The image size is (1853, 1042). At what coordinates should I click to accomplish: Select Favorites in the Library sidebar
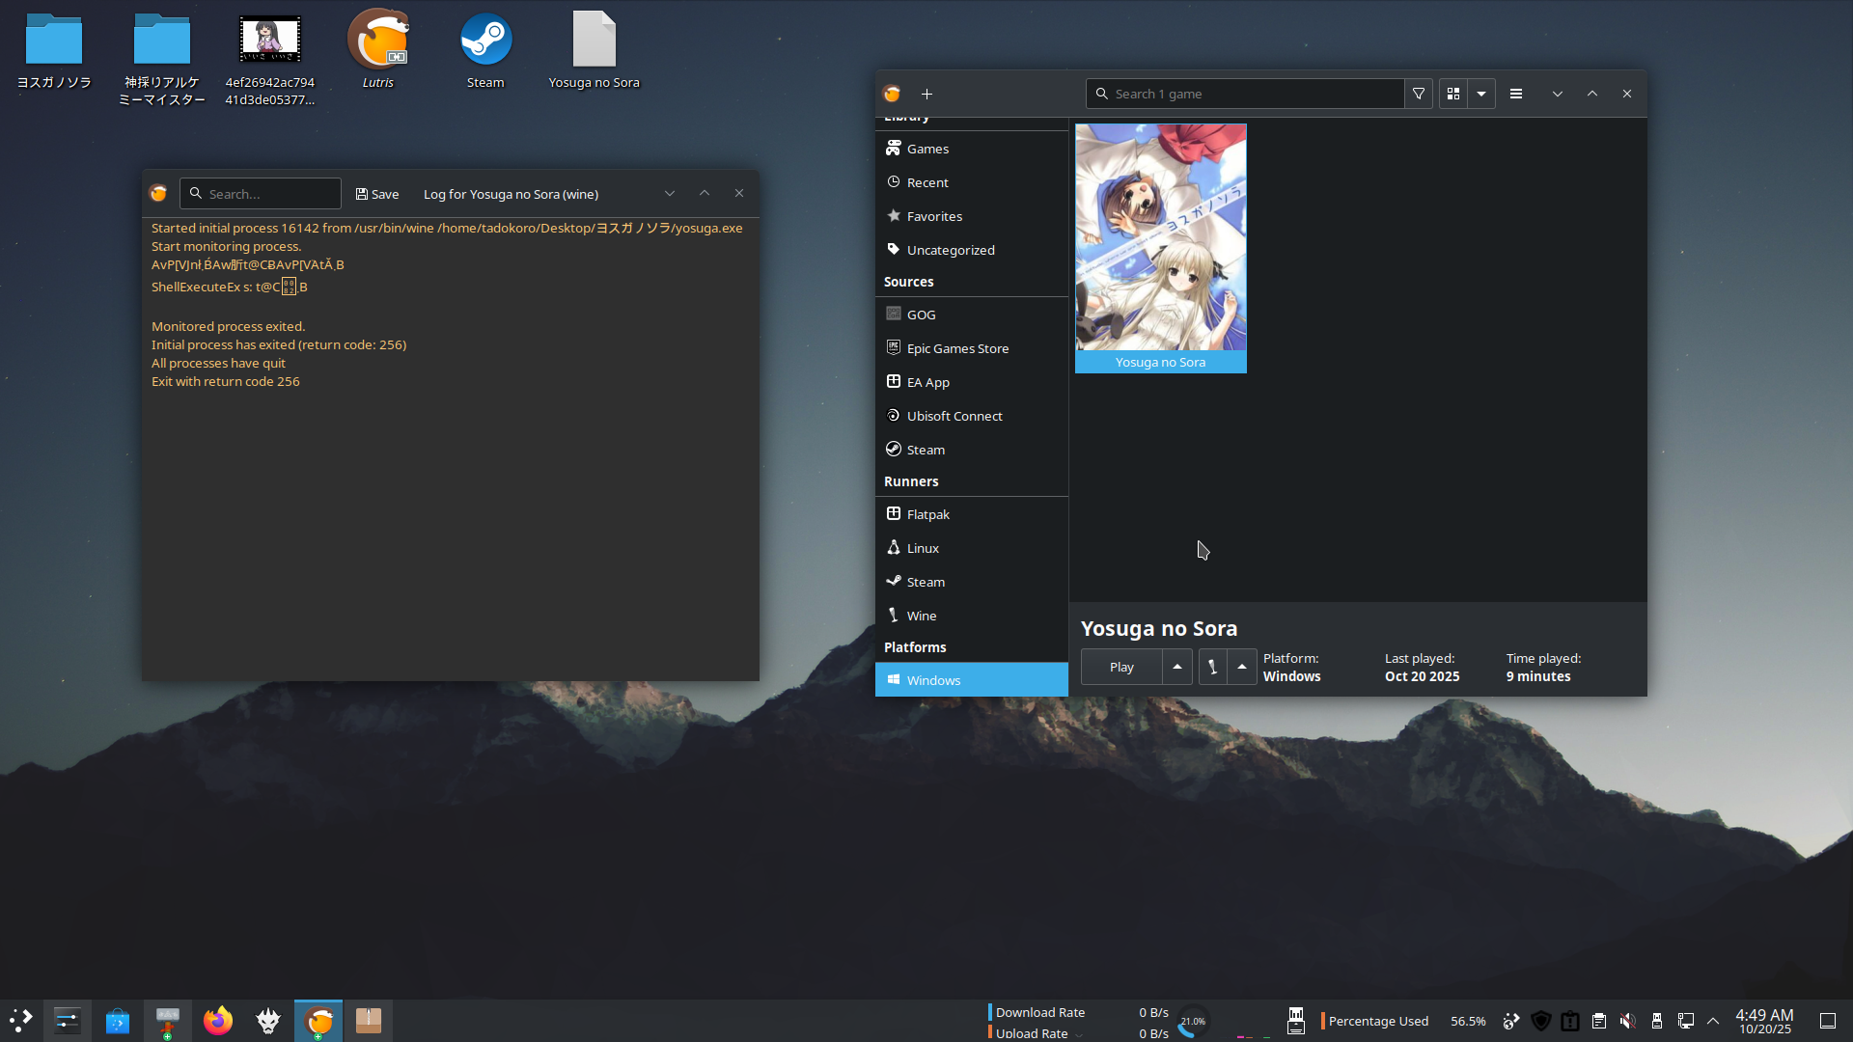[x=934, y=216]
